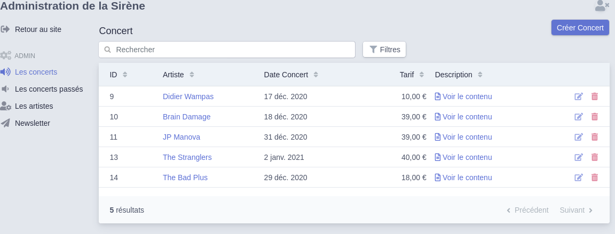Viewport: 615px width, 234px height.
Task: Open the Newsletter admin page
Action: [x=32, y=123]
